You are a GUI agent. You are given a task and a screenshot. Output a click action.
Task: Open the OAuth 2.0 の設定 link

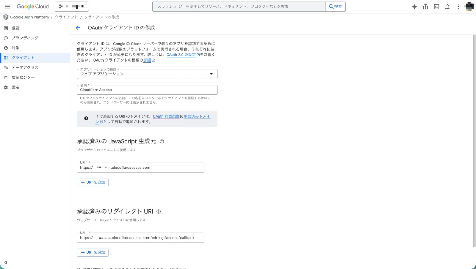pos(181,55)
